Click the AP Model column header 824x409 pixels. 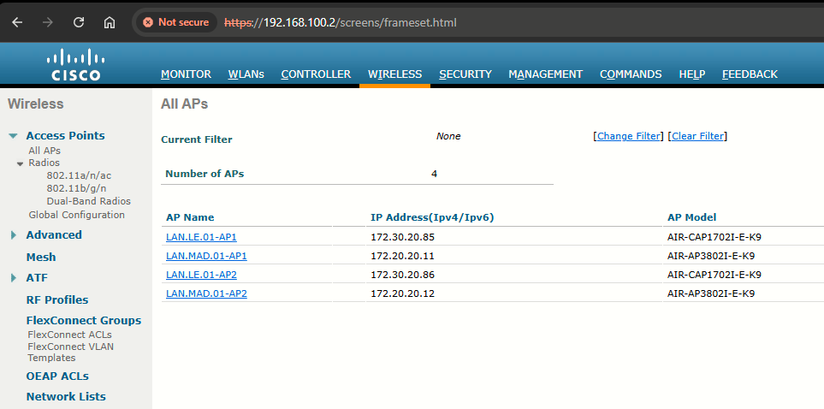coord(691,217)
